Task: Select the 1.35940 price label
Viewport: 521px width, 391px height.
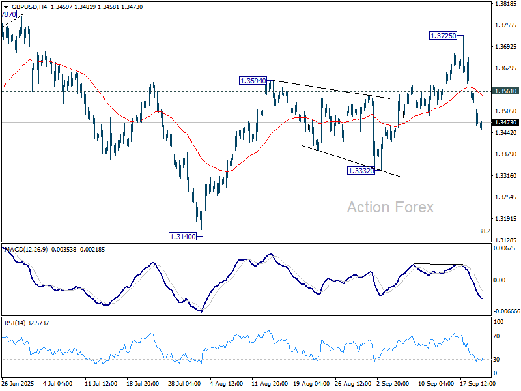Action: coord(252,81)
